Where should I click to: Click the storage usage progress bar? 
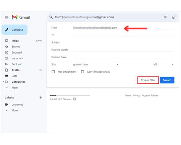click(x=70, y=95)
